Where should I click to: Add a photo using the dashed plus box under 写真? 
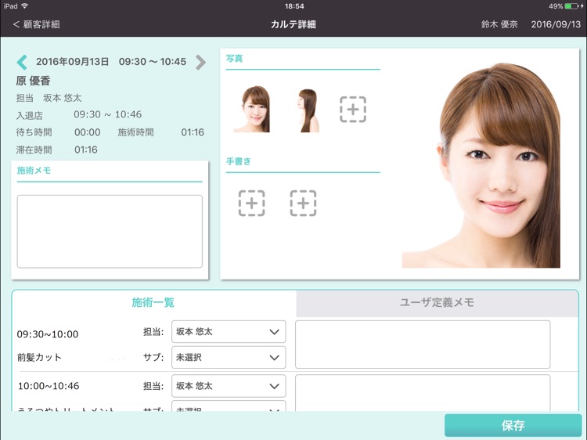click(x=353, y=110)
